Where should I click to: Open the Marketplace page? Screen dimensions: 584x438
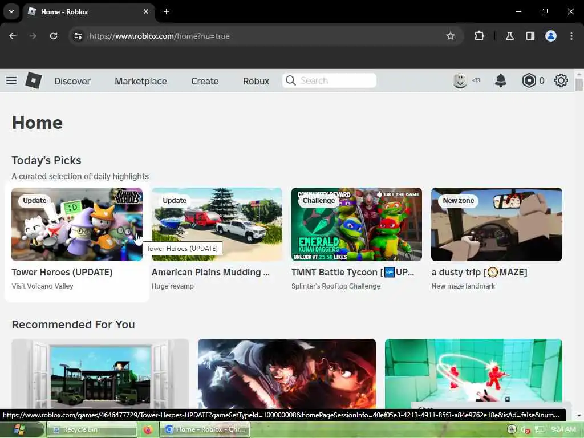tap(141, 81)
